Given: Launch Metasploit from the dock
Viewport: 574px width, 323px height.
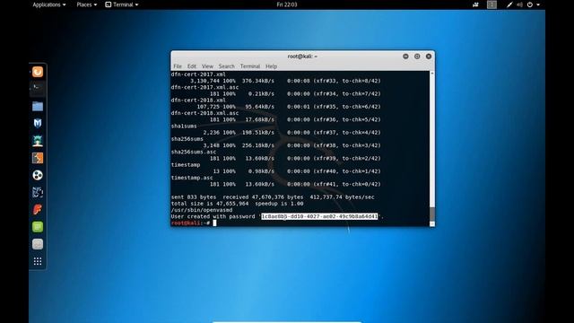Looking at the screenshot, I should [38, 123].
